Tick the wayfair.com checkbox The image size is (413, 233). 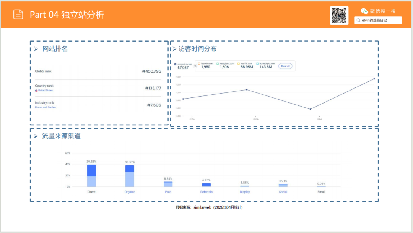click(239, 63)
